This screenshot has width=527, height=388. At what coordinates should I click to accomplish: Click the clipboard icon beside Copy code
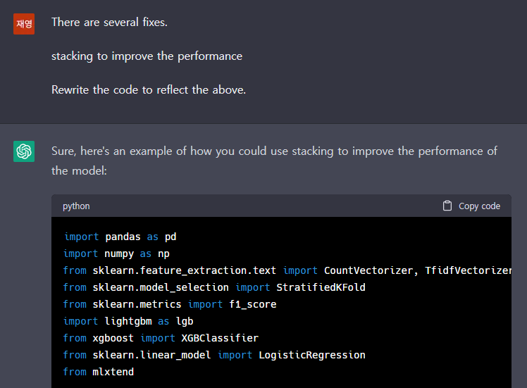pos(447,206)
